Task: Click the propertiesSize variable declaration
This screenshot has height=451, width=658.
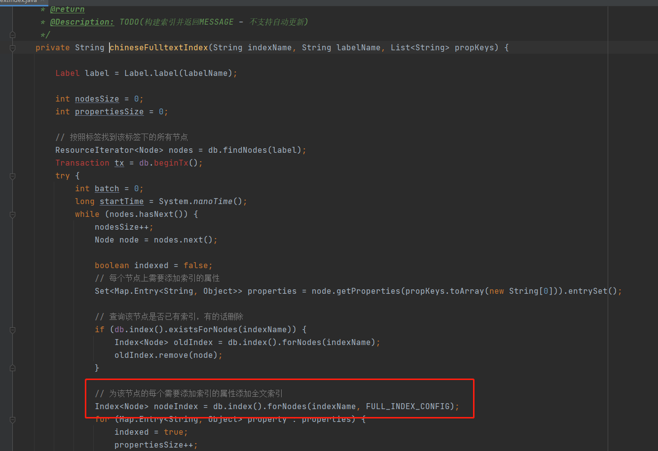Action: (109, 112)
